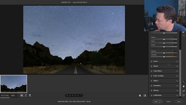Set rating to two stars

[x=70, y=95]
